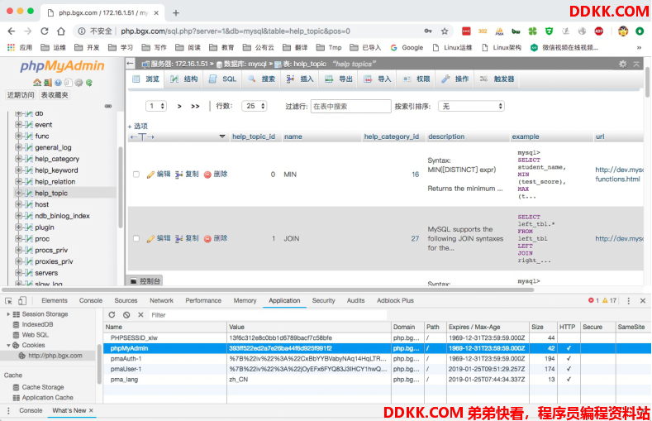This screenshot has height=421, width=652.
Task: Select the proxies_priv table in sidebar
Action: click(x=54, y=261)
